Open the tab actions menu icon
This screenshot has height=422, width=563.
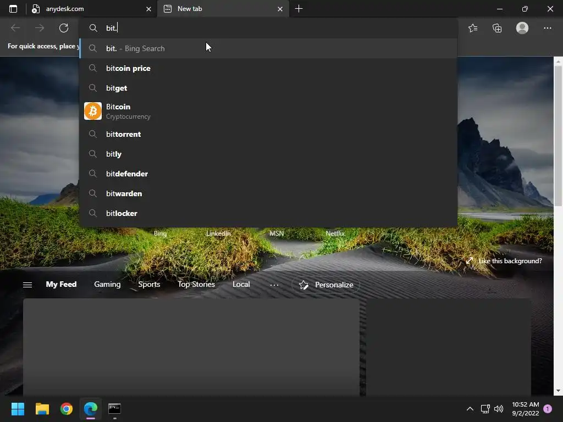(13, 9)
